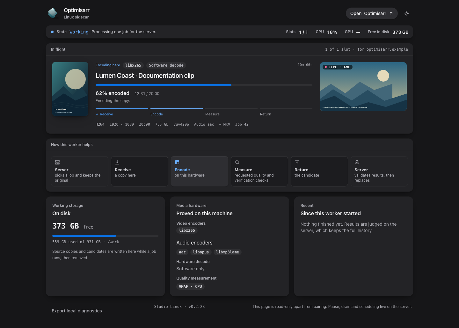This screenshot has width=459, height=328.
Task: Click the Encoding here label
Action: pyautogui.click(x=108, y=65)
